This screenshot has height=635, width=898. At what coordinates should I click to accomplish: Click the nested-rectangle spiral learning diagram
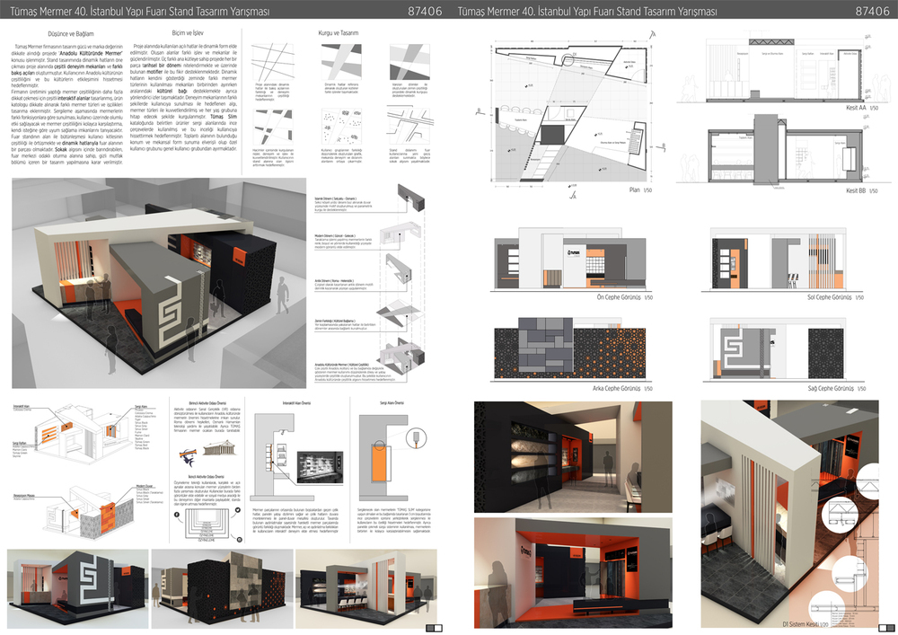coord(207,525)
